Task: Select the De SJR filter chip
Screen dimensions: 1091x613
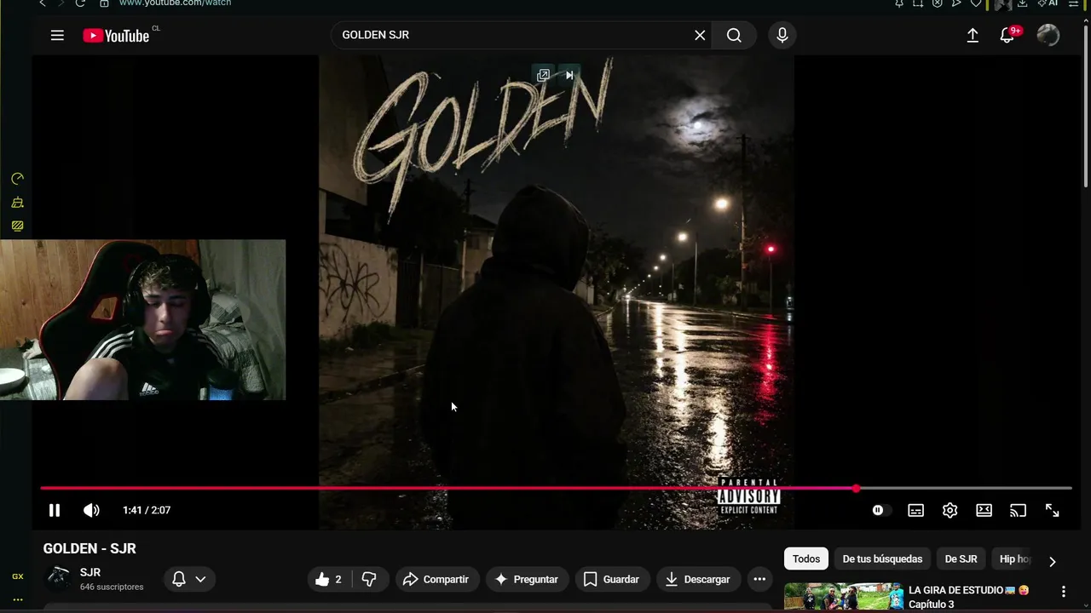Action: click(961, 559)
